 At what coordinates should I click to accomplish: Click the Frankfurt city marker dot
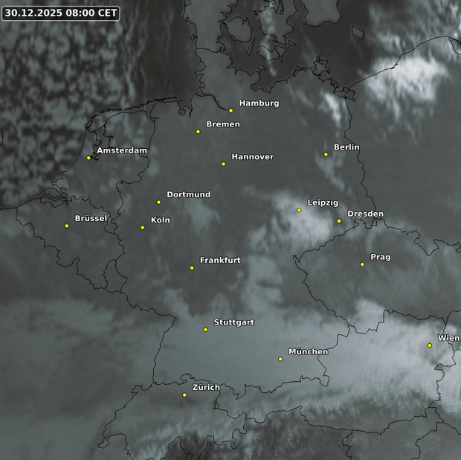192,268
